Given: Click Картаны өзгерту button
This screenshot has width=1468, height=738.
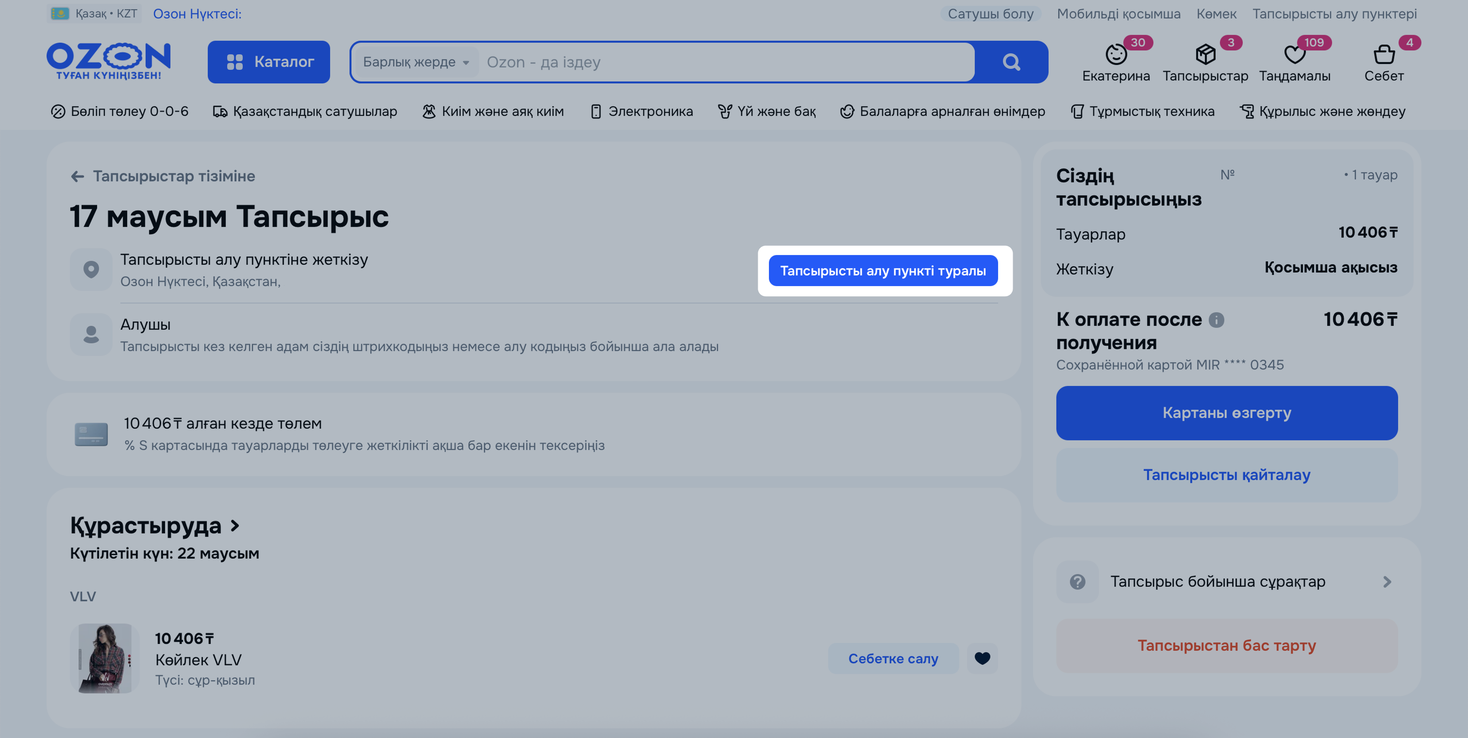Looking at the screenshot, I should tap(1226, 413).
